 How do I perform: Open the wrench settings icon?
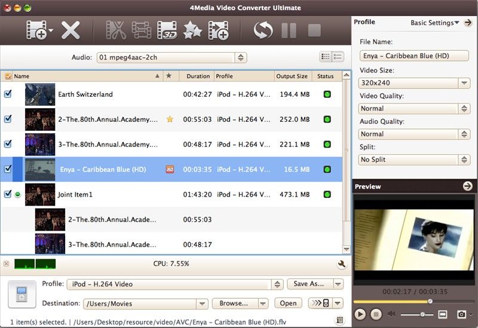point(342,263)
